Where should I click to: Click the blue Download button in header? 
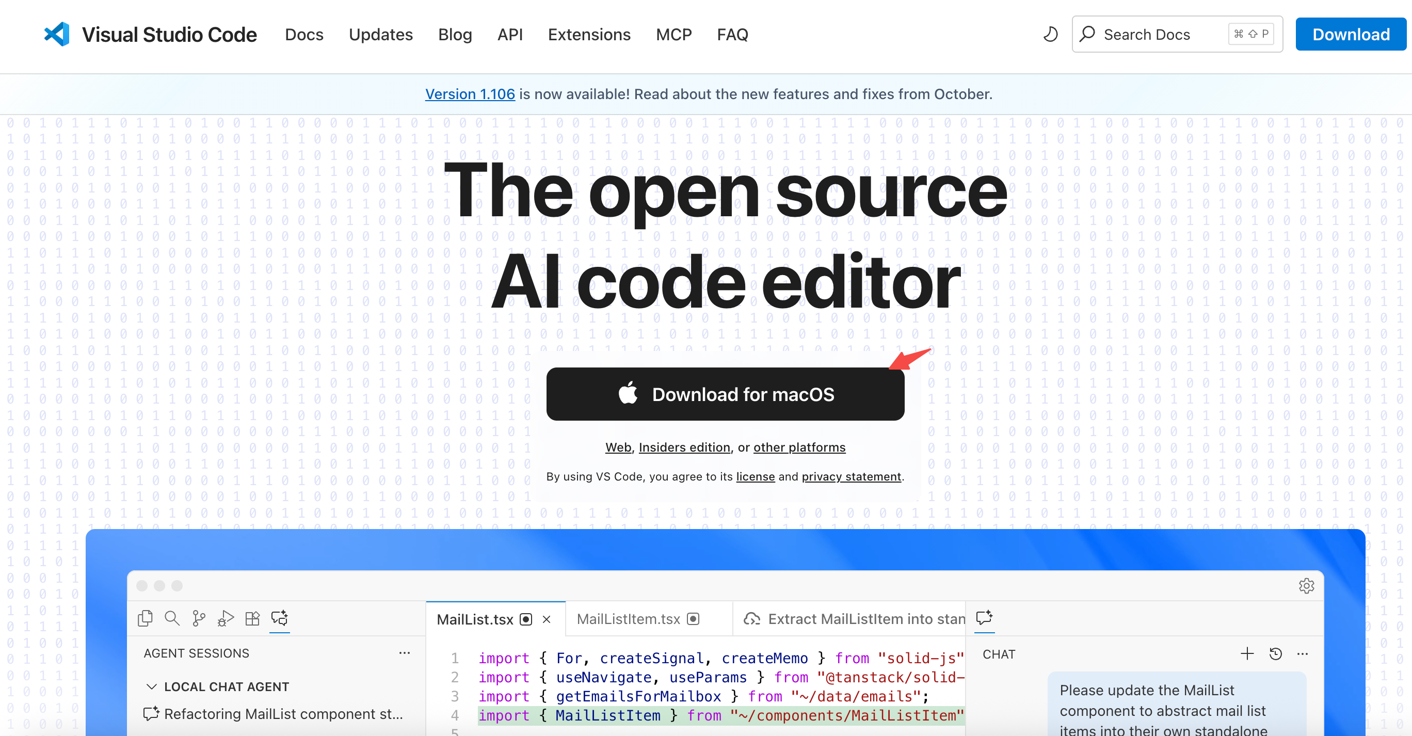1351,35
